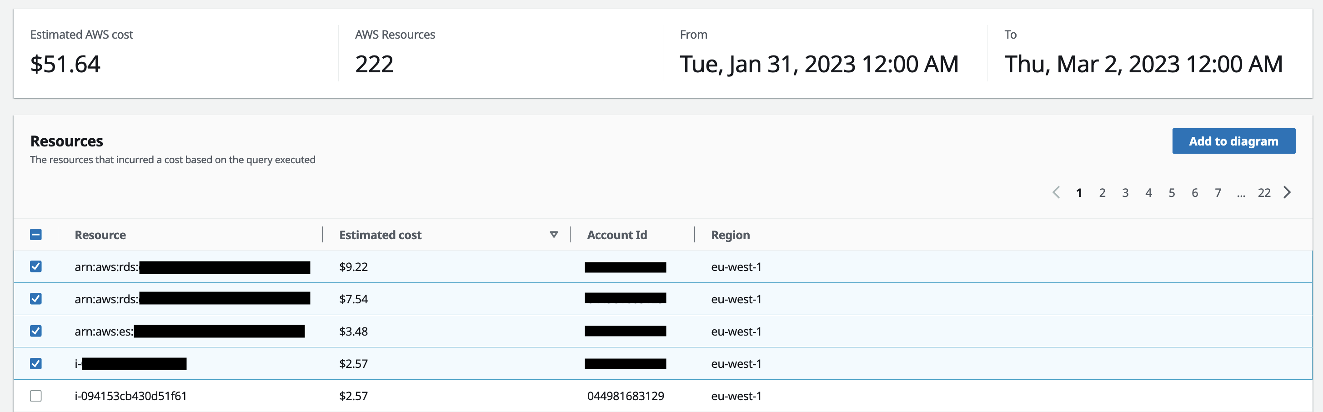
Task: Open page 2 of the resources list
Action: click(x=1102, y=192)
